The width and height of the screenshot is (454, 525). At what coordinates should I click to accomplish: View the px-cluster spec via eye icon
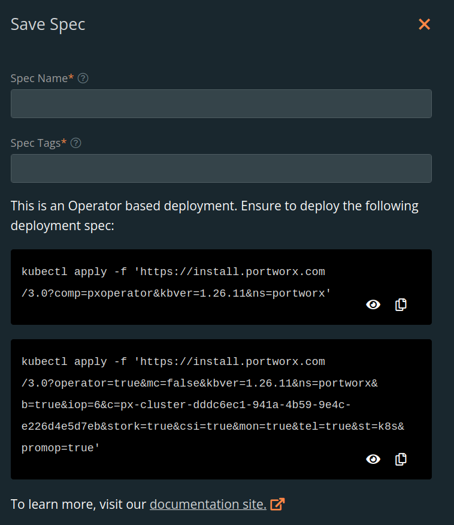(x=373, y=459)
